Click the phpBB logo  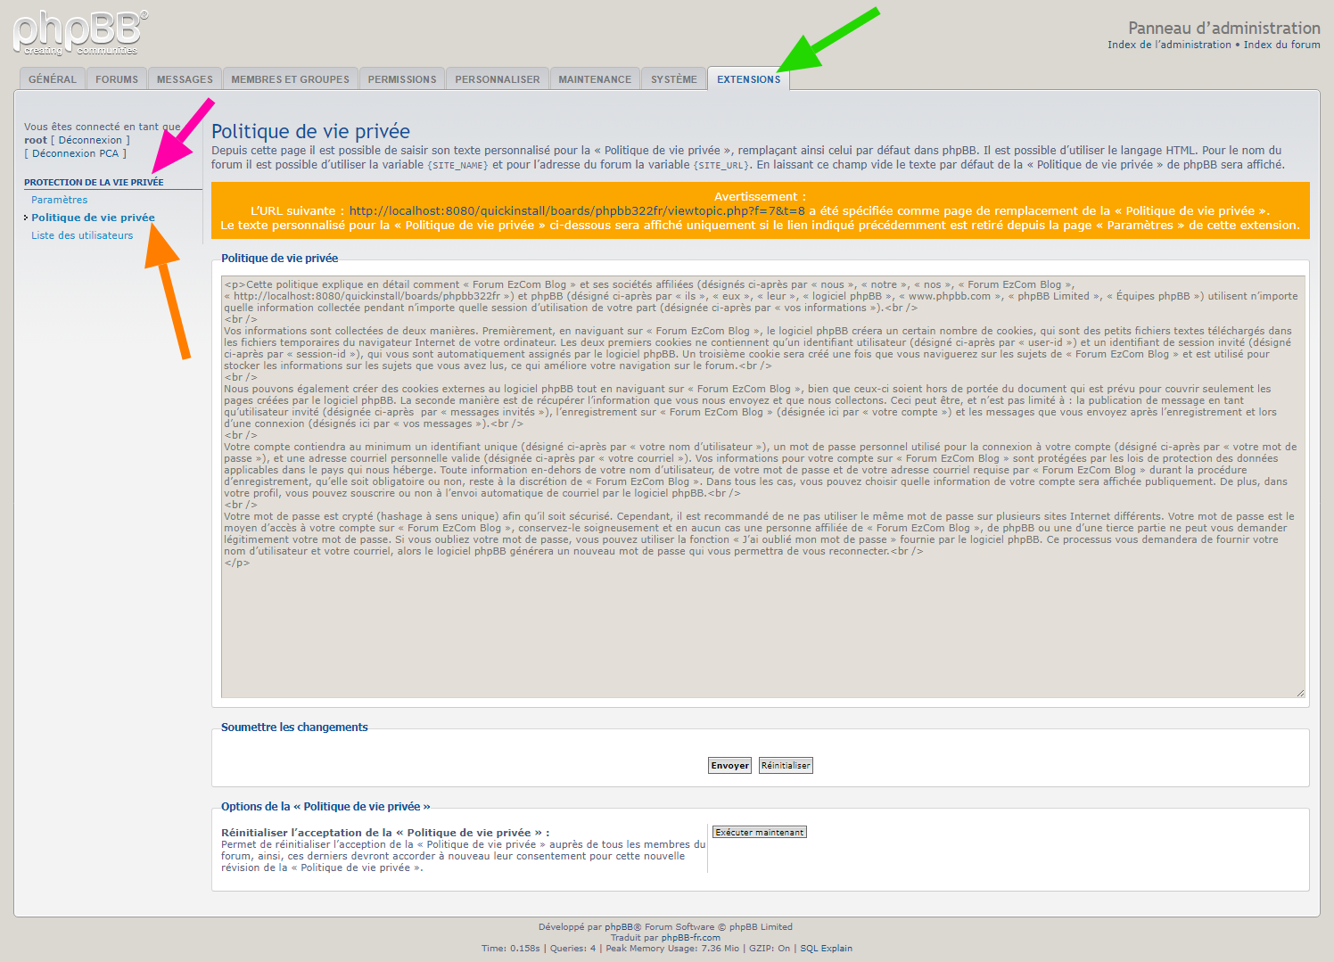[x=80, y=33]
